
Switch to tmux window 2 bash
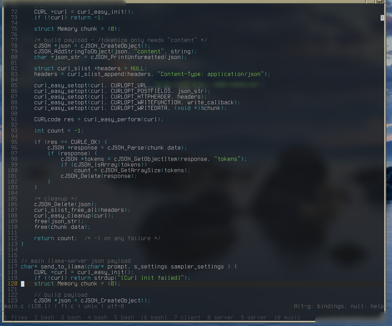(x=44, y=317)
